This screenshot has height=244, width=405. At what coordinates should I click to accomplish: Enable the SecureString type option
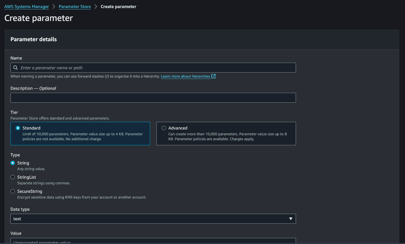[x=13, y=191]
